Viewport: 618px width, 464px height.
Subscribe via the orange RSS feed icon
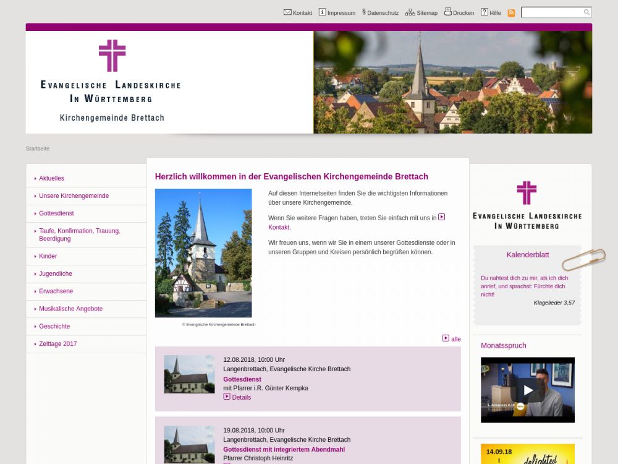coord(511,13)
